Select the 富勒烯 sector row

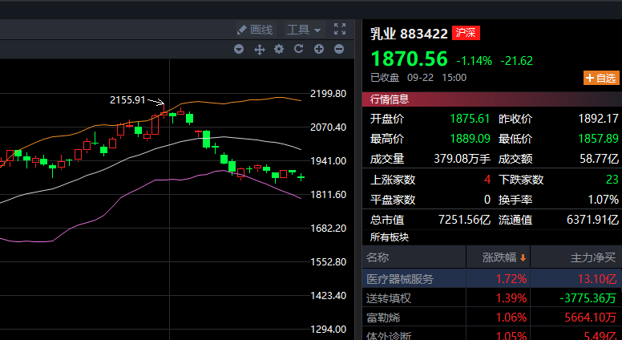pos(492,318)
